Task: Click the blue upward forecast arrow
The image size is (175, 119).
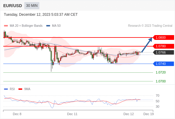Action: point(147,45)
